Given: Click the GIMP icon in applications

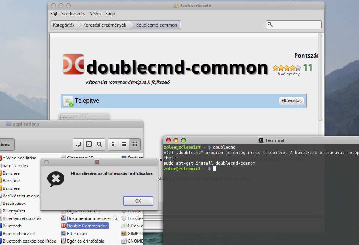Looking at the screenshot, I should point(124,234).
